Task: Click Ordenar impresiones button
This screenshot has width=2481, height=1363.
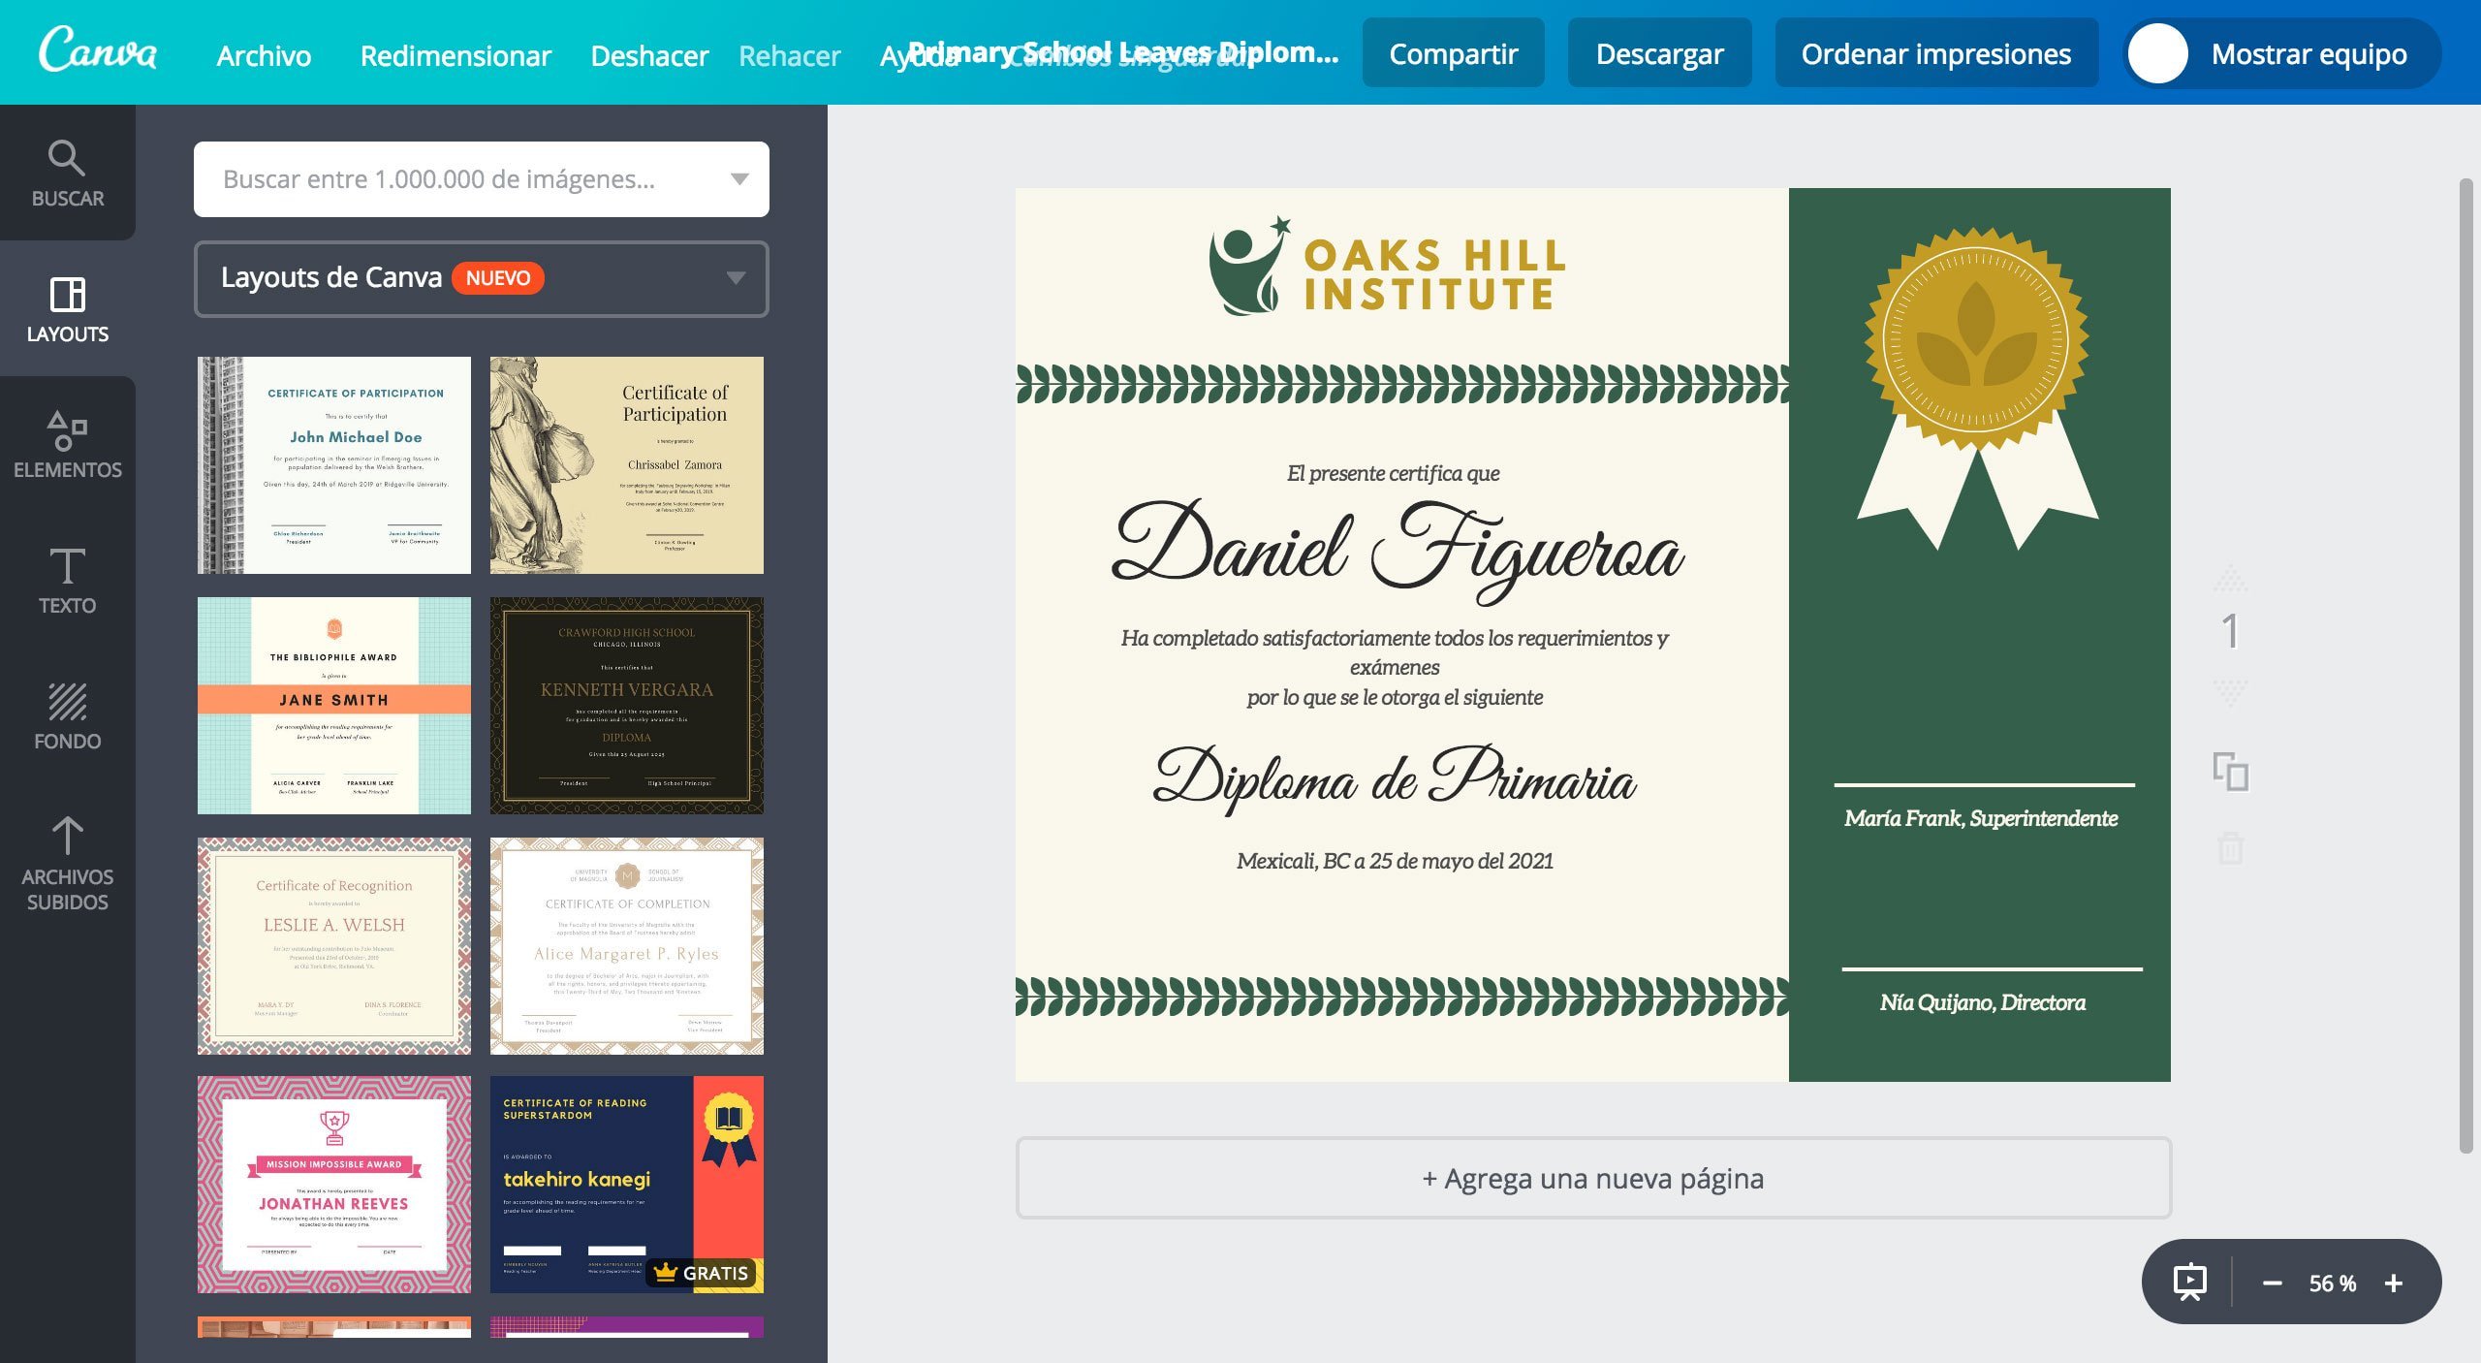Action: pos(1936,53)
